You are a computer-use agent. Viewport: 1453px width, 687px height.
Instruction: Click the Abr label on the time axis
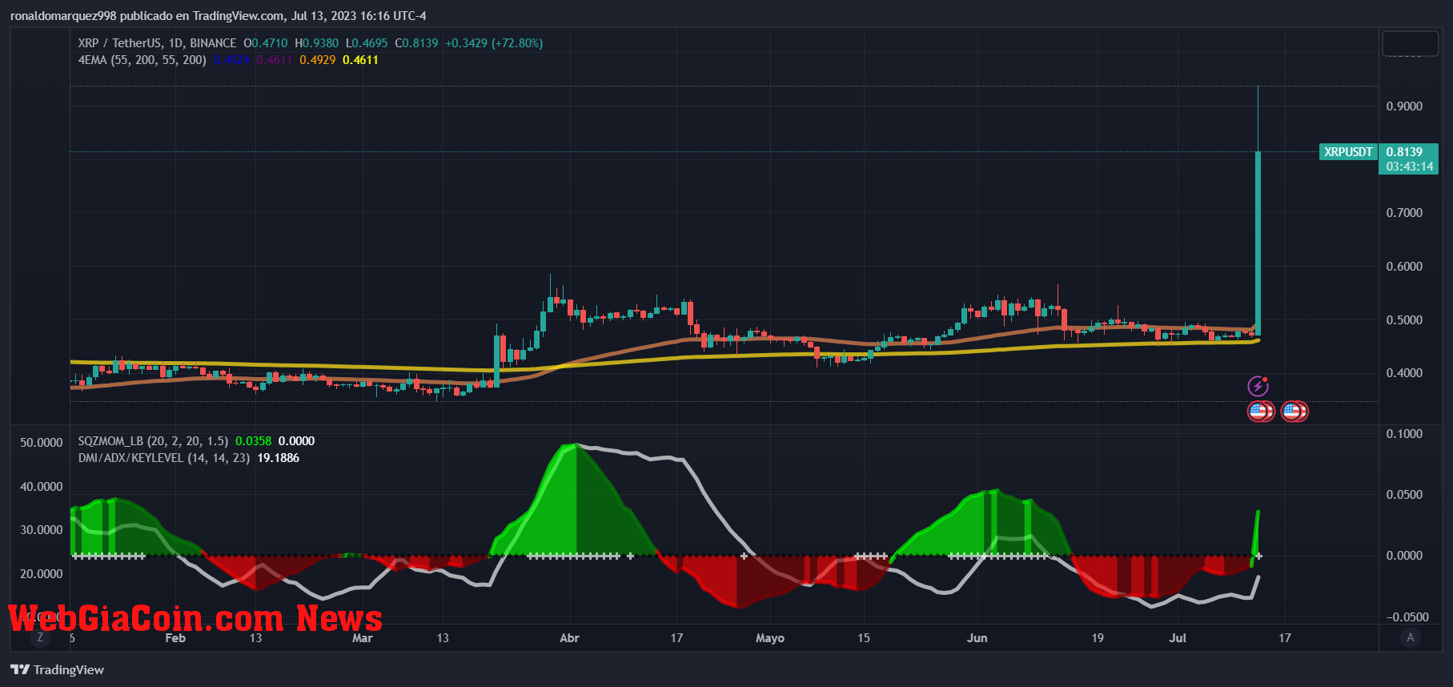tap(569, 638)
